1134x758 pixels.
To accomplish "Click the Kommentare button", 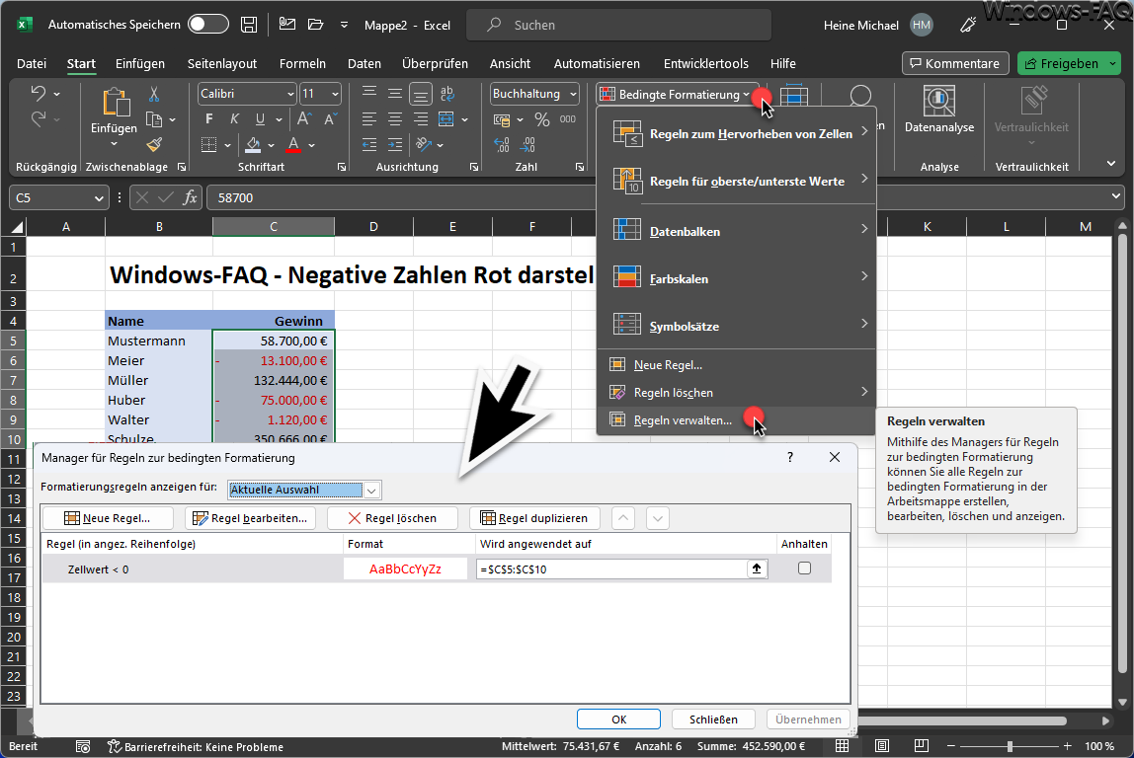I will (954, 63).
